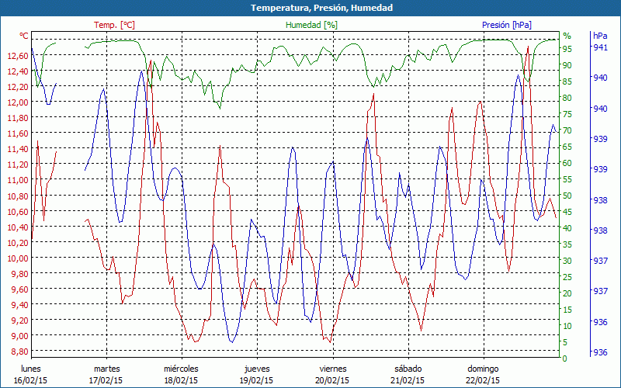Pick the sábado 21/02/15 date label
The height and width of the screenshot is (388, 621).
coord(408,374)
